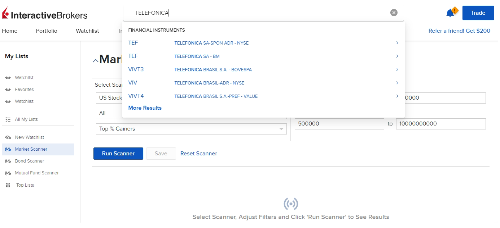Click the New Watchlist eye-plus icon
The image size is (500, 228).
click(8, 137)
